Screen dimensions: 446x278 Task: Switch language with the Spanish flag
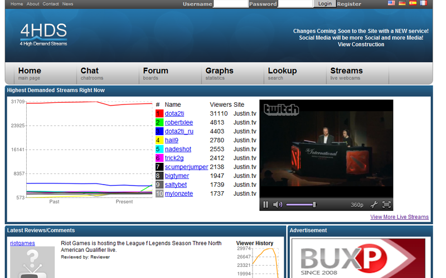413,3
